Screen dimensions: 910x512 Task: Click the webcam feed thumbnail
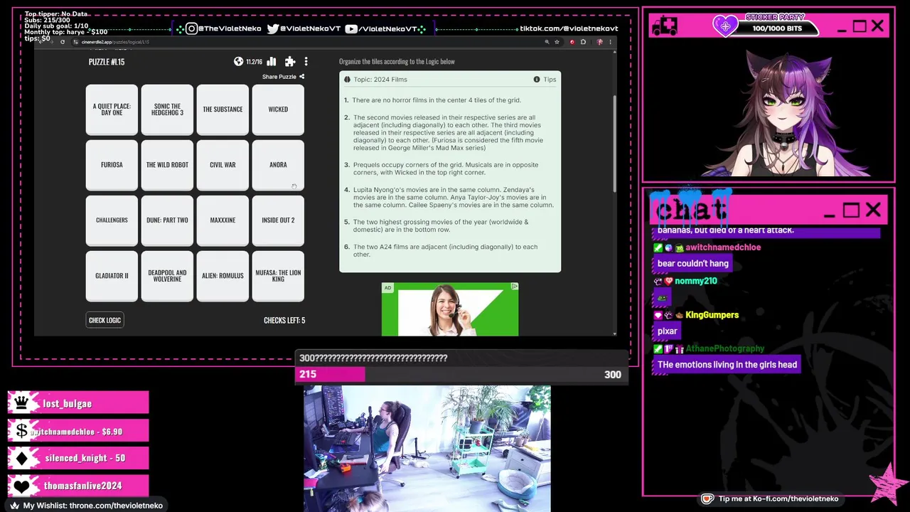pyautogui.click(x=427, y=449)
